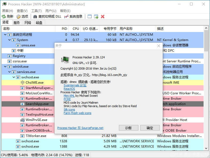Click the Refresh (刷新) toolbar icon
The image size is (210, 158).
[x=4, y=17]
